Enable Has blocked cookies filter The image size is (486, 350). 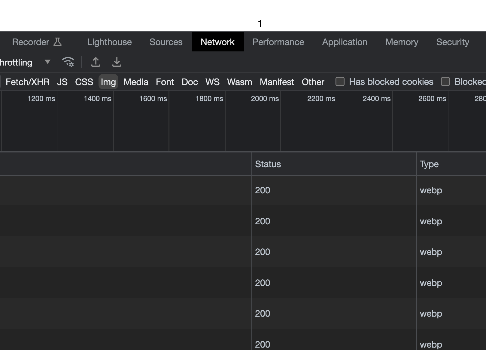pyautogui.click(x=340, y=81)
